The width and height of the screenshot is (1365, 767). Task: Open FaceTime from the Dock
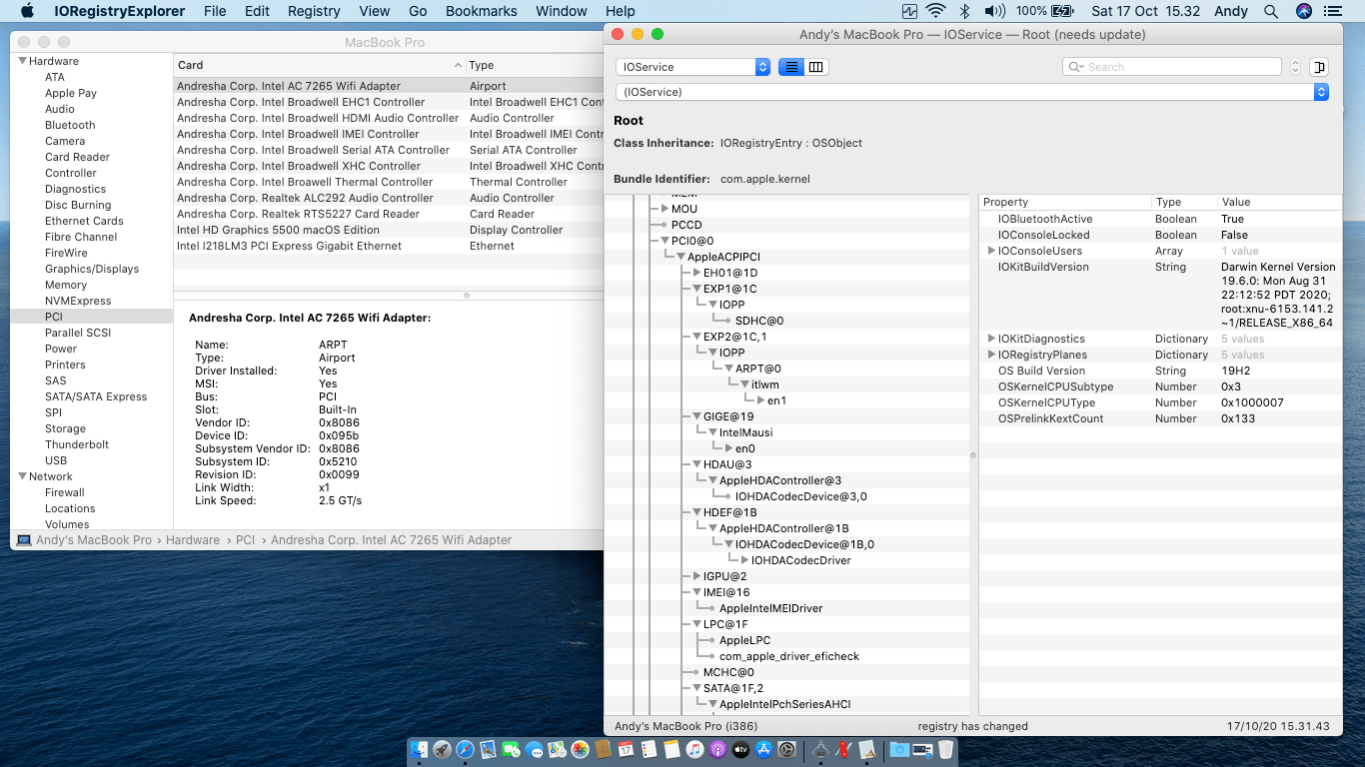[512, 750]
